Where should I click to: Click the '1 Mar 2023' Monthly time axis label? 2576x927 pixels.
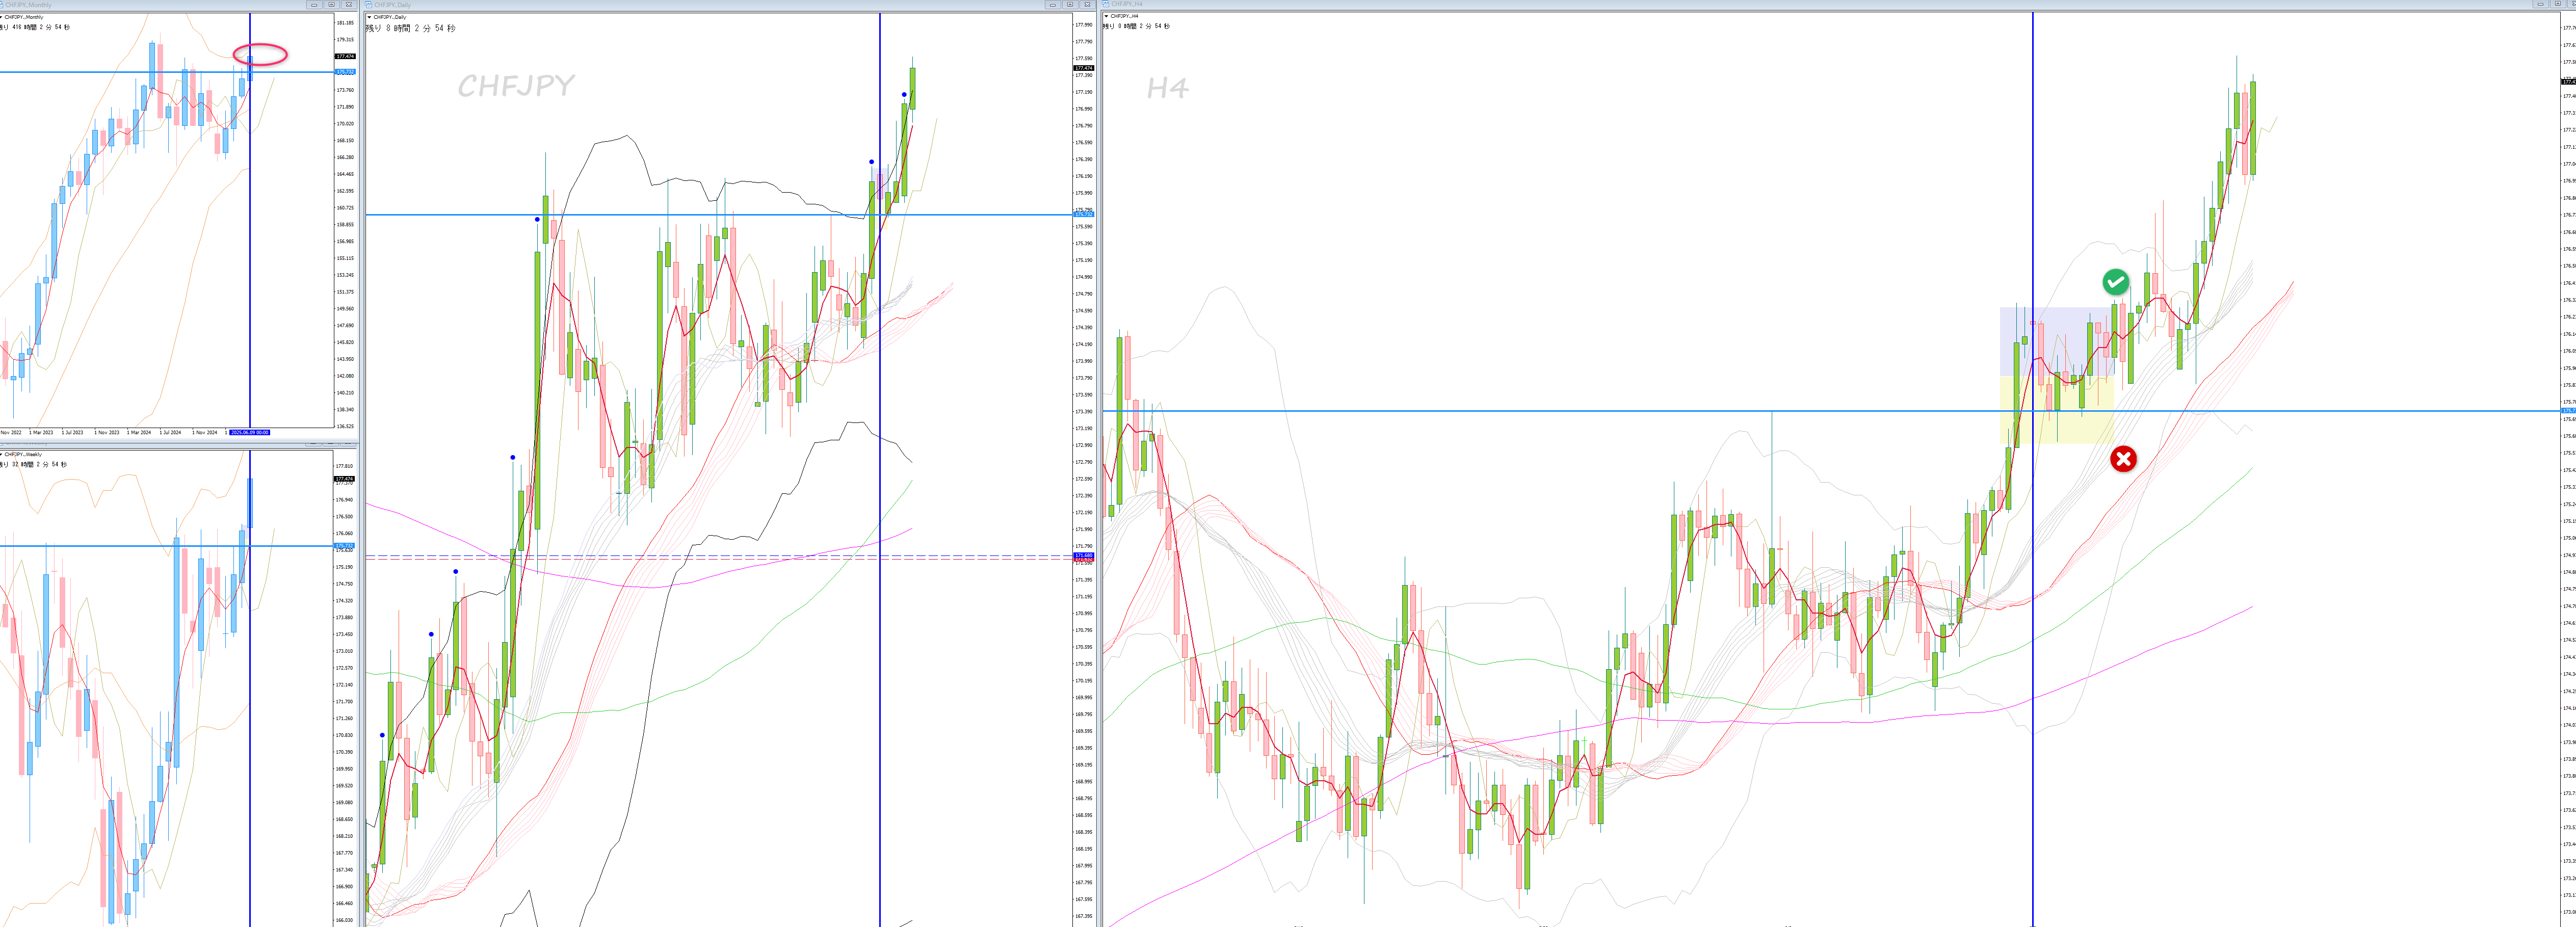pyautogui.click(x=41, y=432)
